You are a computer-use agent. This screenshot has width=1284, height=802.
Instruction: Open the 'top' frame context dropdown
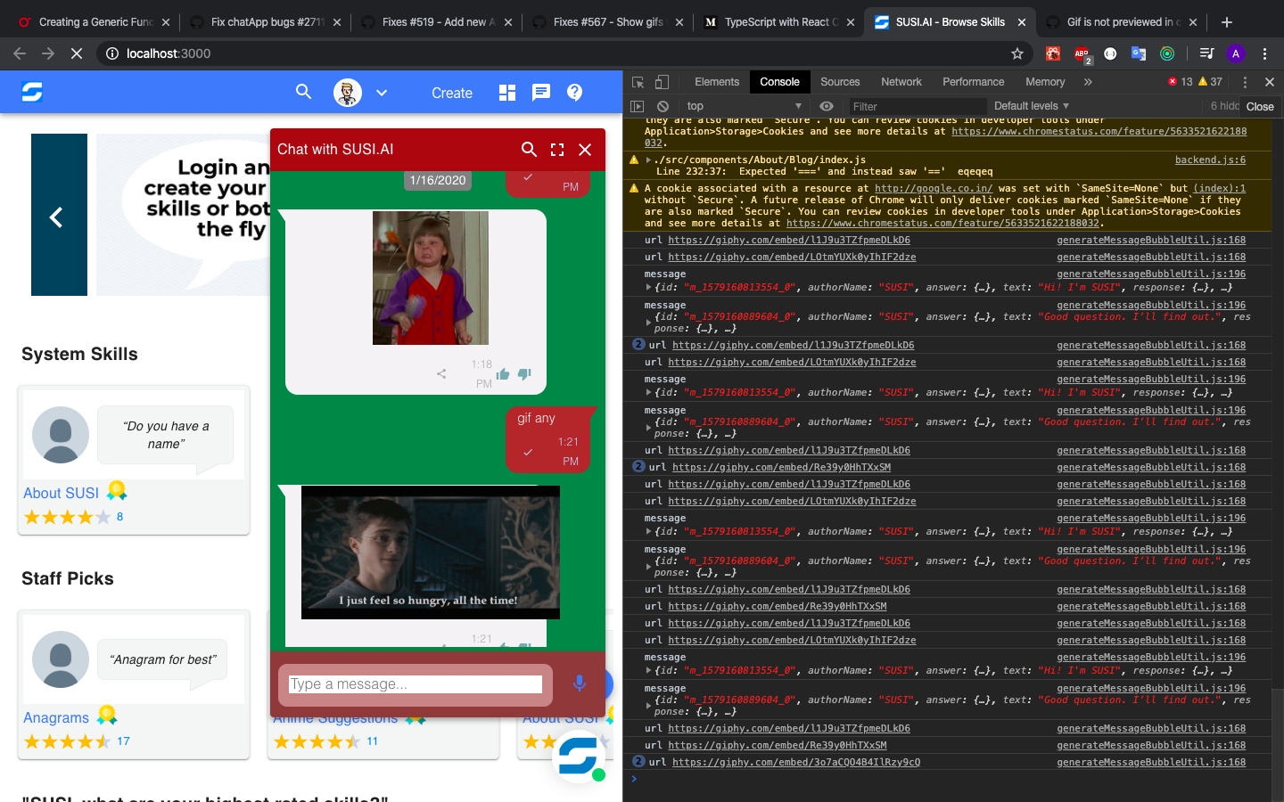point(742,106)
